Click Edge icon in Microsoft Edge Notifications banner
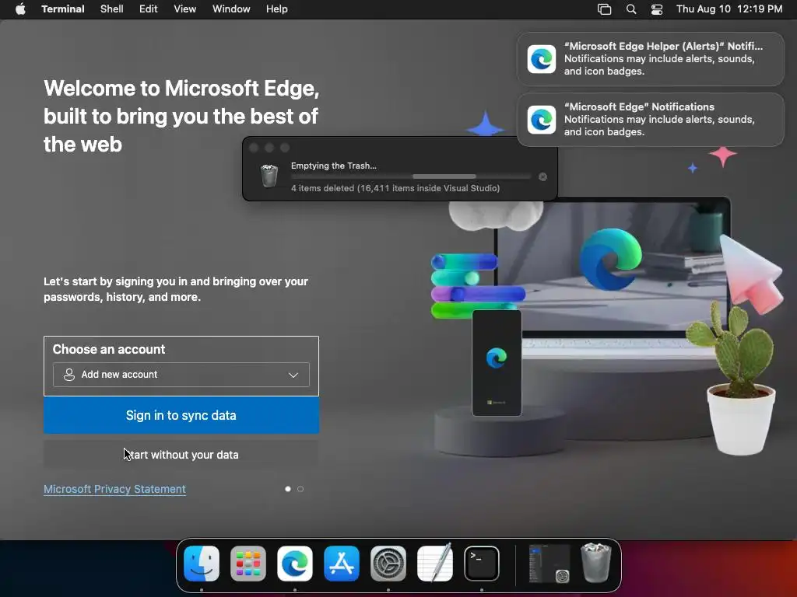 click(x=542, y=120)
